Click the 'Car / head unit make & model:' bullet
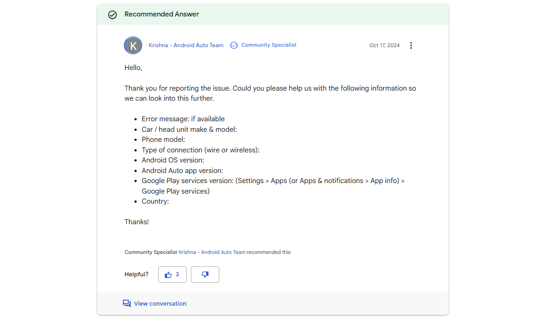This screenshot has width=550, height=318. tap(189, 129)
